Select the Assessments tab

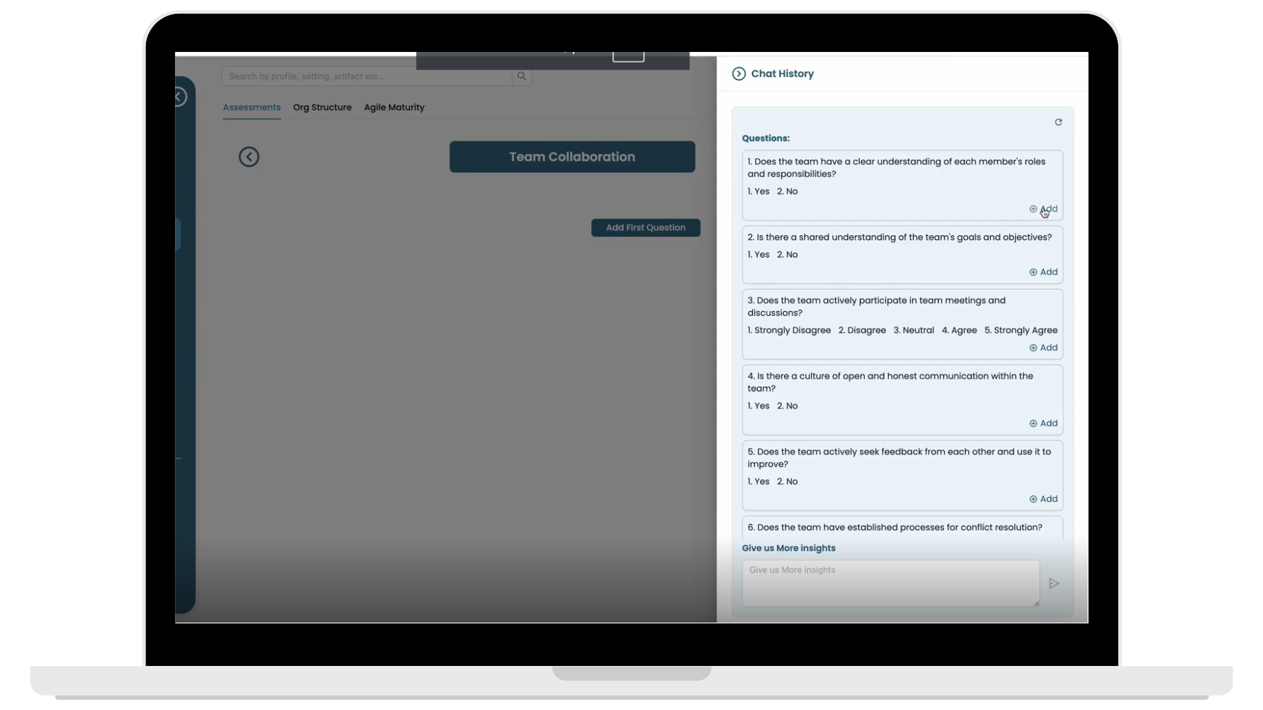click(251, 107)
